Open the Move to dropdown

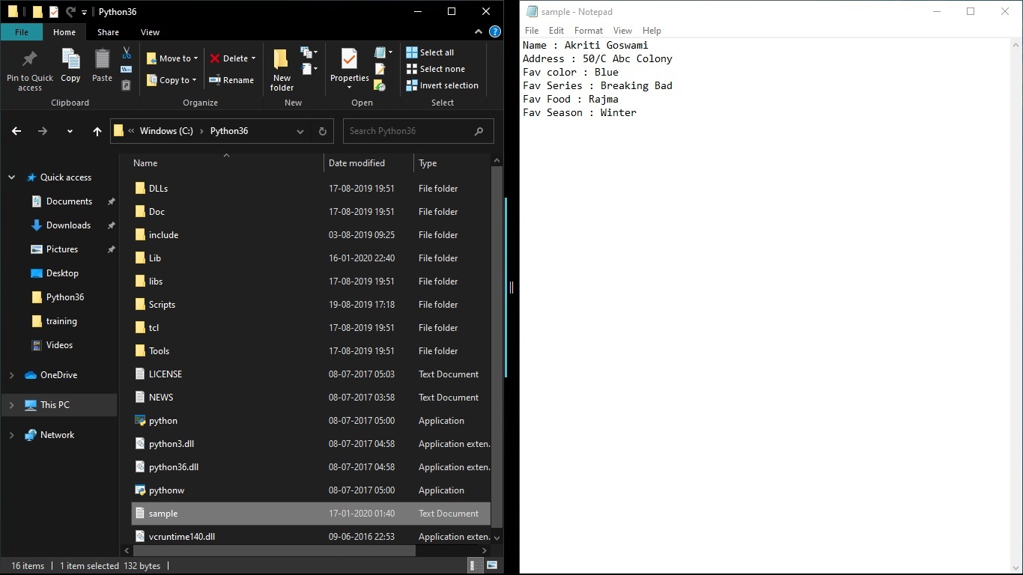173,58
